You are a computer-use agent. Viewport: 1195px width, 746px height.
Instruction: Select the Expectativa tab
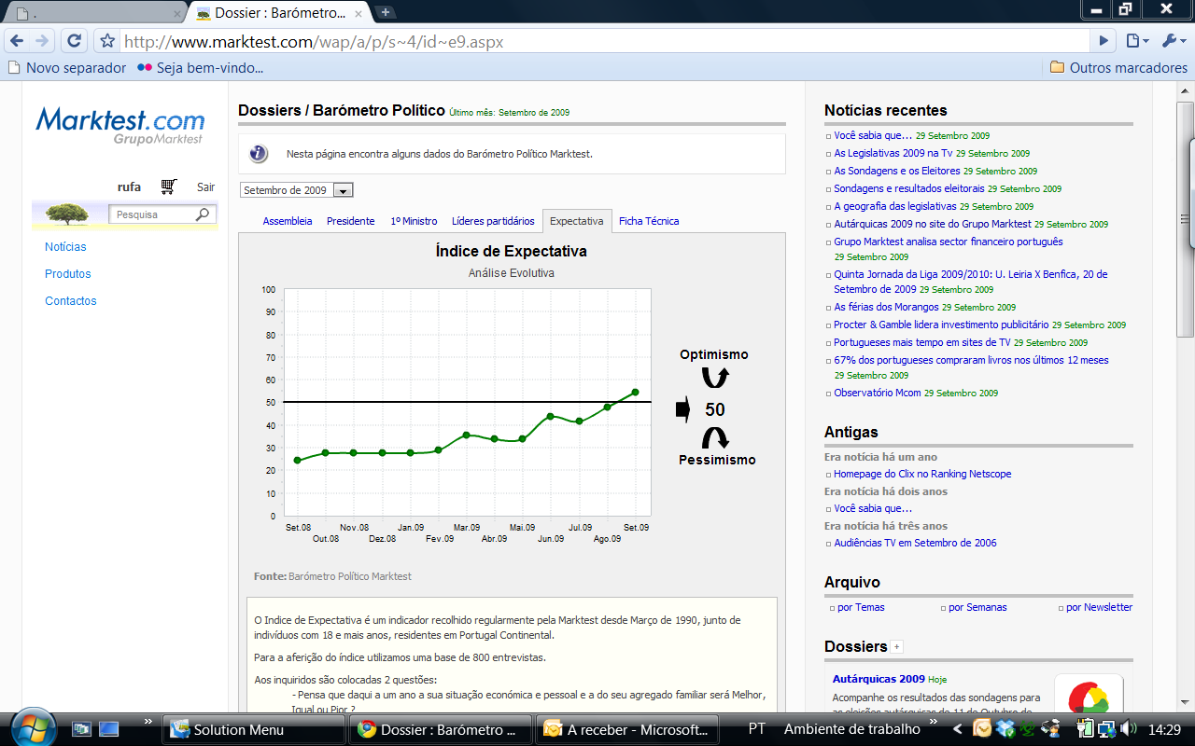click(576, 221)
